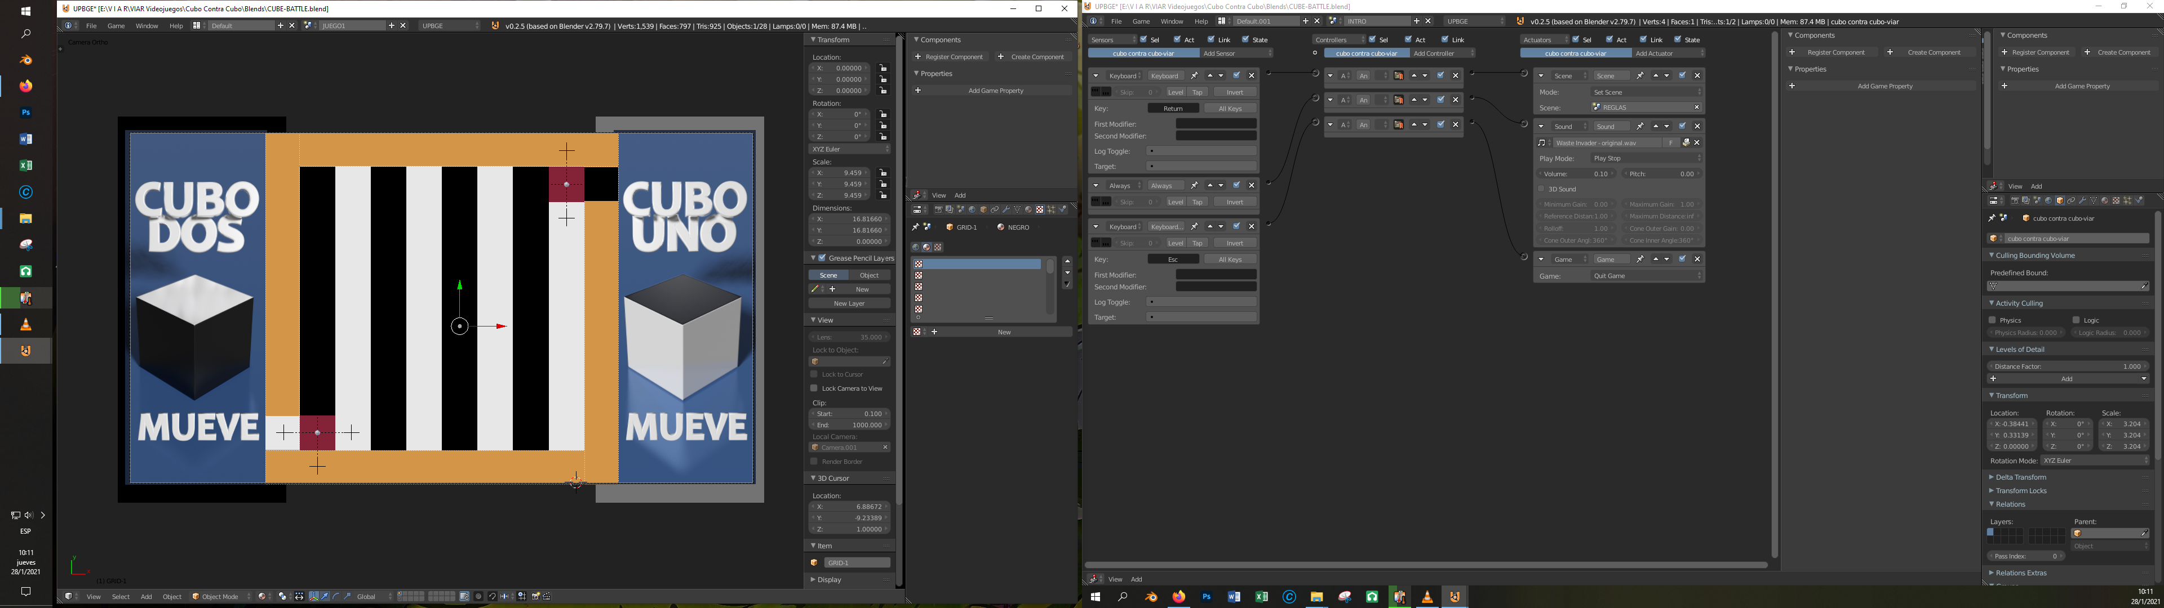The width and height of the screenshot is (2164, 608).
Task: Click the lock icon next to Location X
Action: pos(883,69)
